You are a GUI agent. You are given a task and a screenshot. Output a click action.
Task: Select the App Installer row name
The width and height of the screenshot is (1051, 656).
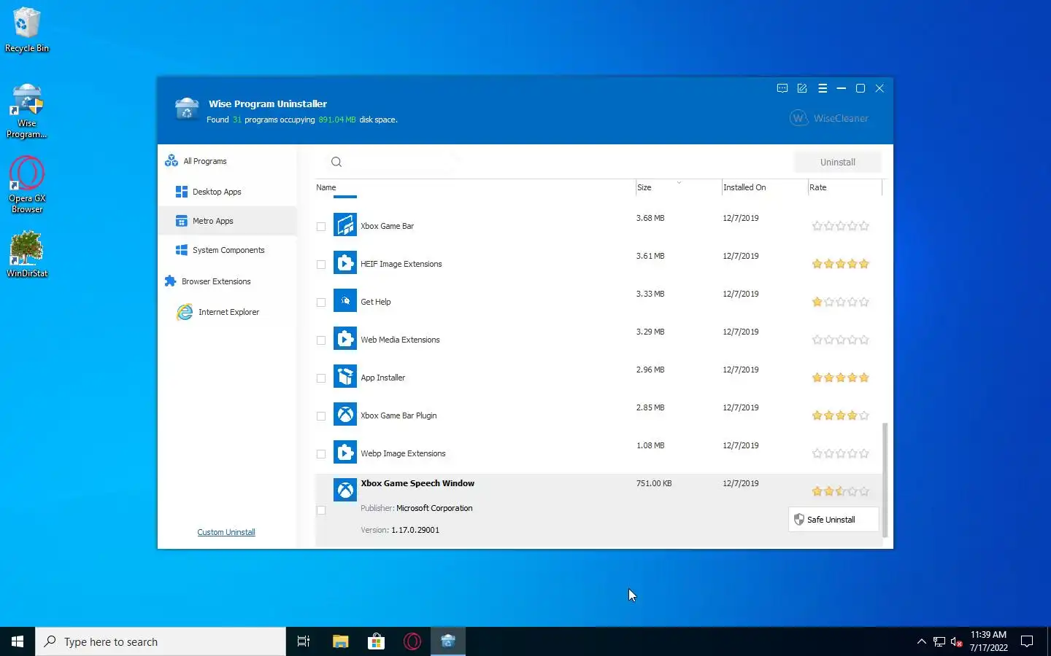pos(382,378)
